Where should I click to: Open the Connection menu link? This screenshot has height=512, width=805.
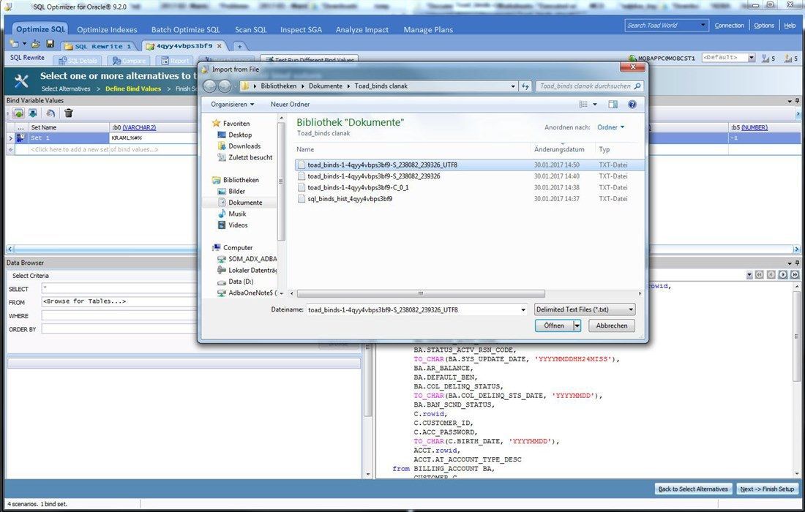click(x=729, y=25)
